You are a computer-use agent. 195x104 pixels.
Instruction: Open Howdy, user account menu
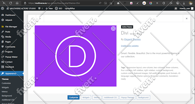point(186,9)
